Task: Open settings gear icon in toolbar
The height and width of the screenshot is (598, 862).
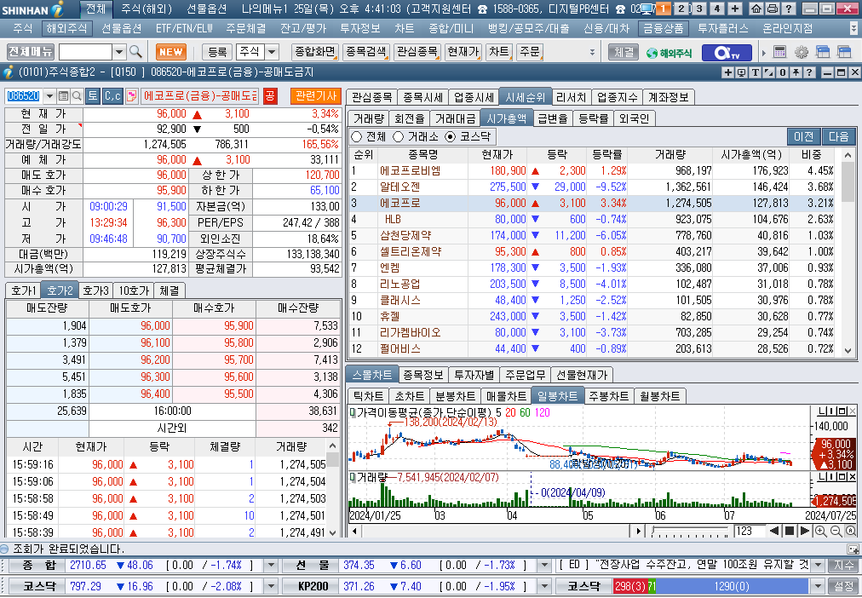Action: tap(802, 52)
